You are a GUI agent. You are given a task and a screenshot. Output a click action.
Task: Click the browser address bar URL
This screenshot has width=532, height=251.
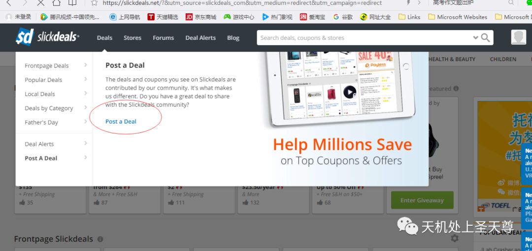(242, 3)
